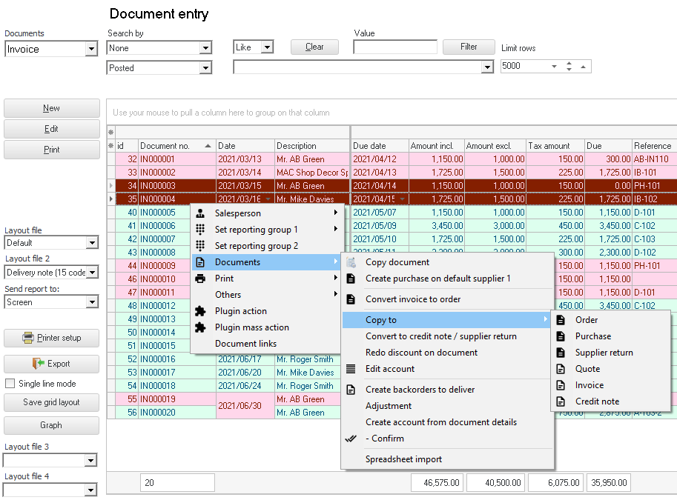Click the Export button
This screenshot has width=677, height=500.
pos(51,364)
